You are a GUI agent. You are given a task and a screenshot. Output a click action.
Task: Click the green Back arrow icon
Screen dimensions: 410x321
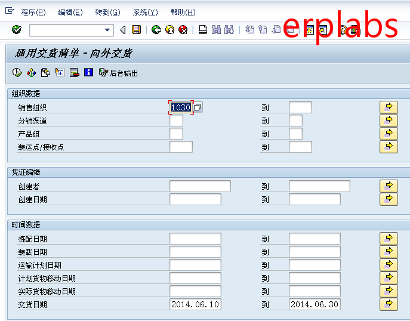point(156,30)
